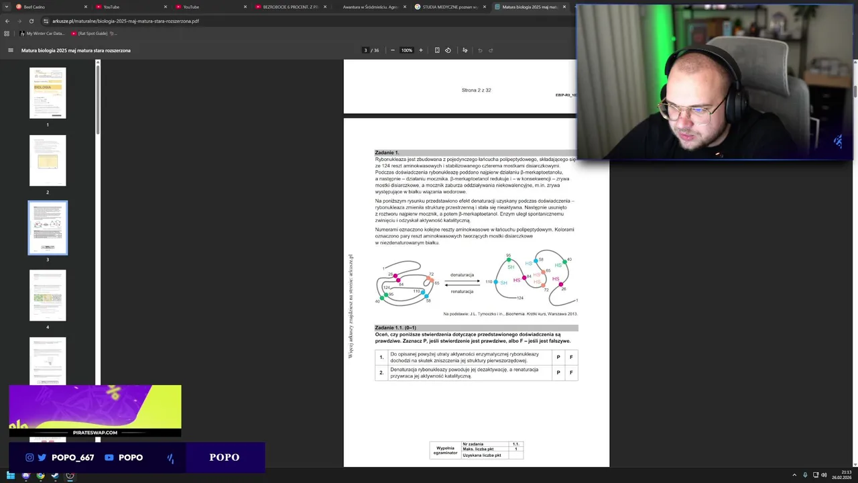Click F in statement row 2
Viewport: 858px width, 483px height.
pyautogui.click(x=571, y=373)
